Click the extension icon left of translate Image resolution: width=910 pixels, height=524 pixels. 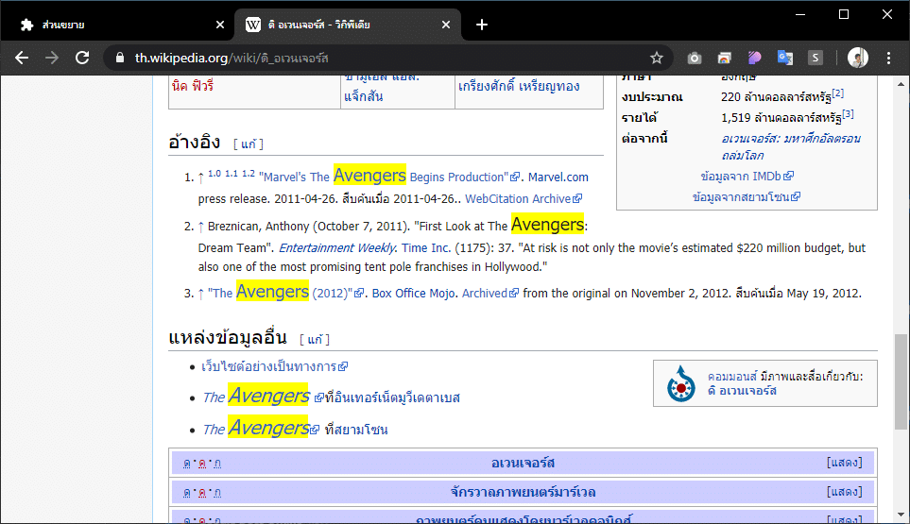pyautogui.click(x=724, y=58)
